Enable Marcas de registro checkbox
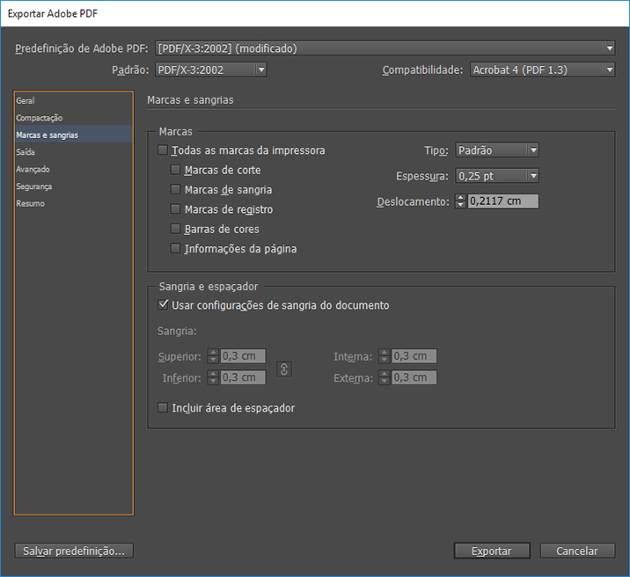This screenshot has width=630, height=577. (176, 209)
